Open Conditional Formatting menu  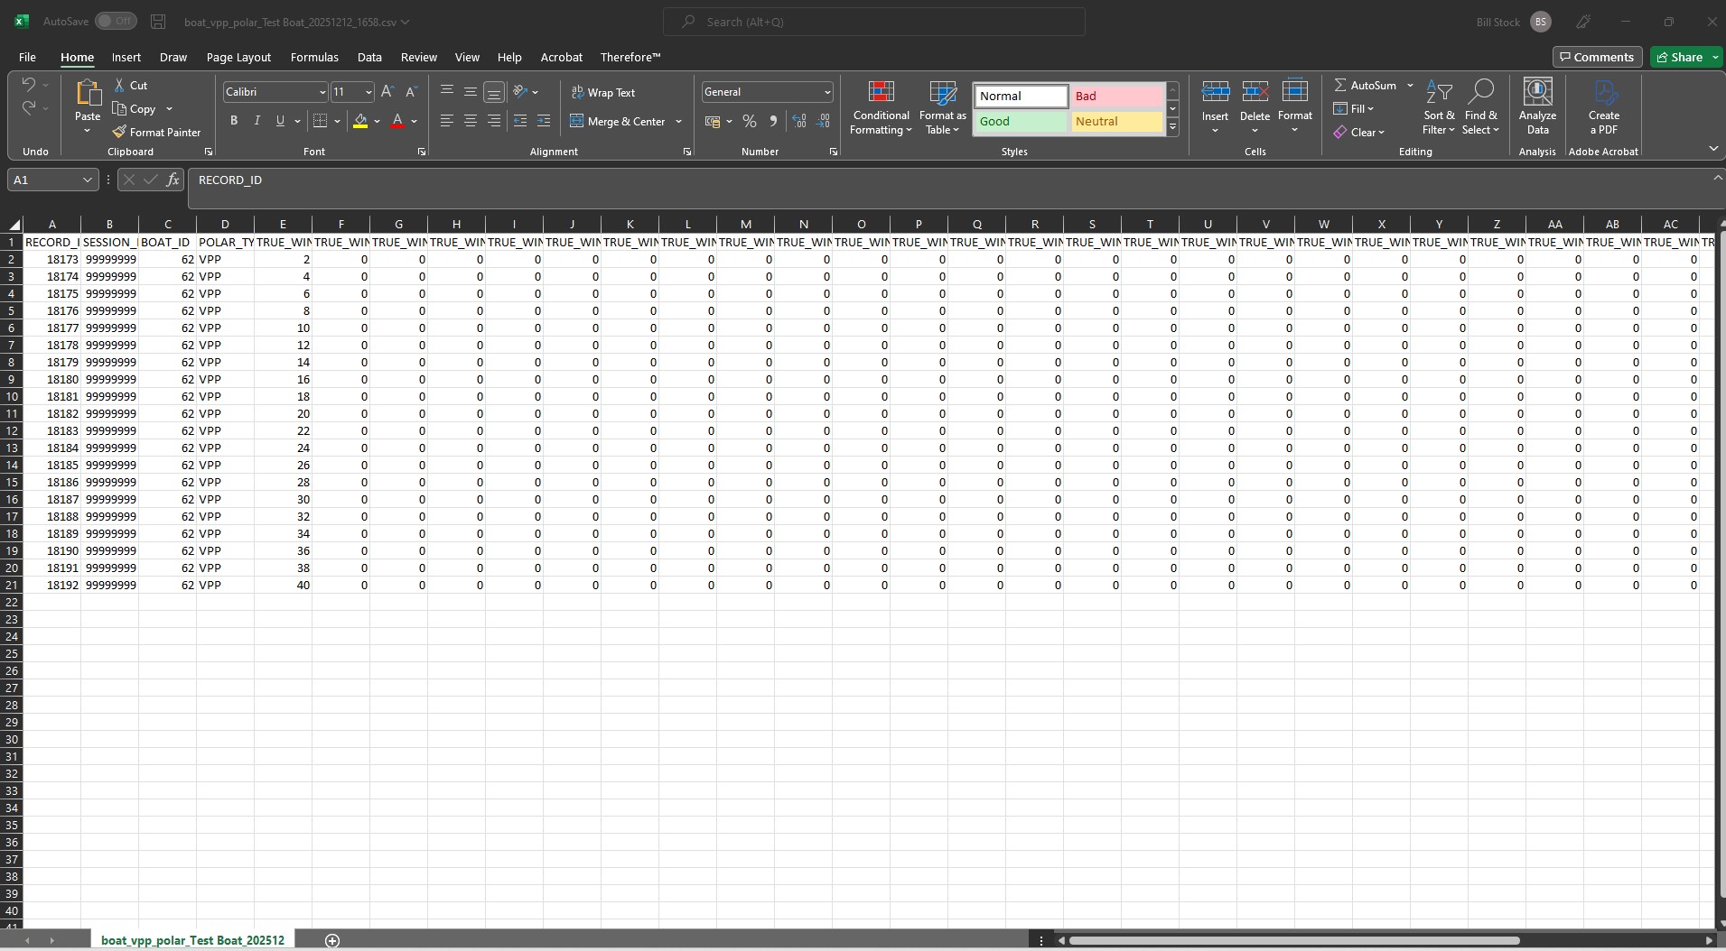[x=881, y=108]
